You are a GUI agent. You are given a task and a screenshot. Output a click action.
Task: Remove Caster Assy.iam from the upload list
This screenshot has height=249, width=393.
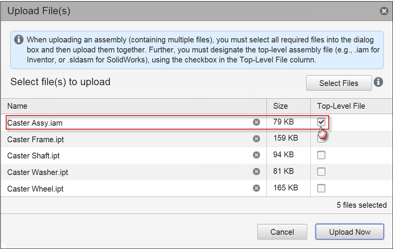point(256,122)
